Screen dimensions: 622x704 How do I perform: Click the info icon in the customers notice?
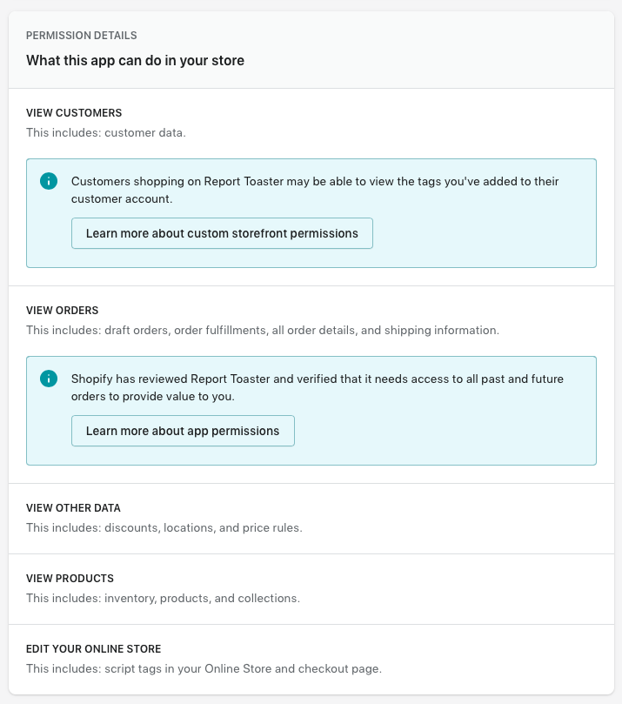point(49,181)
